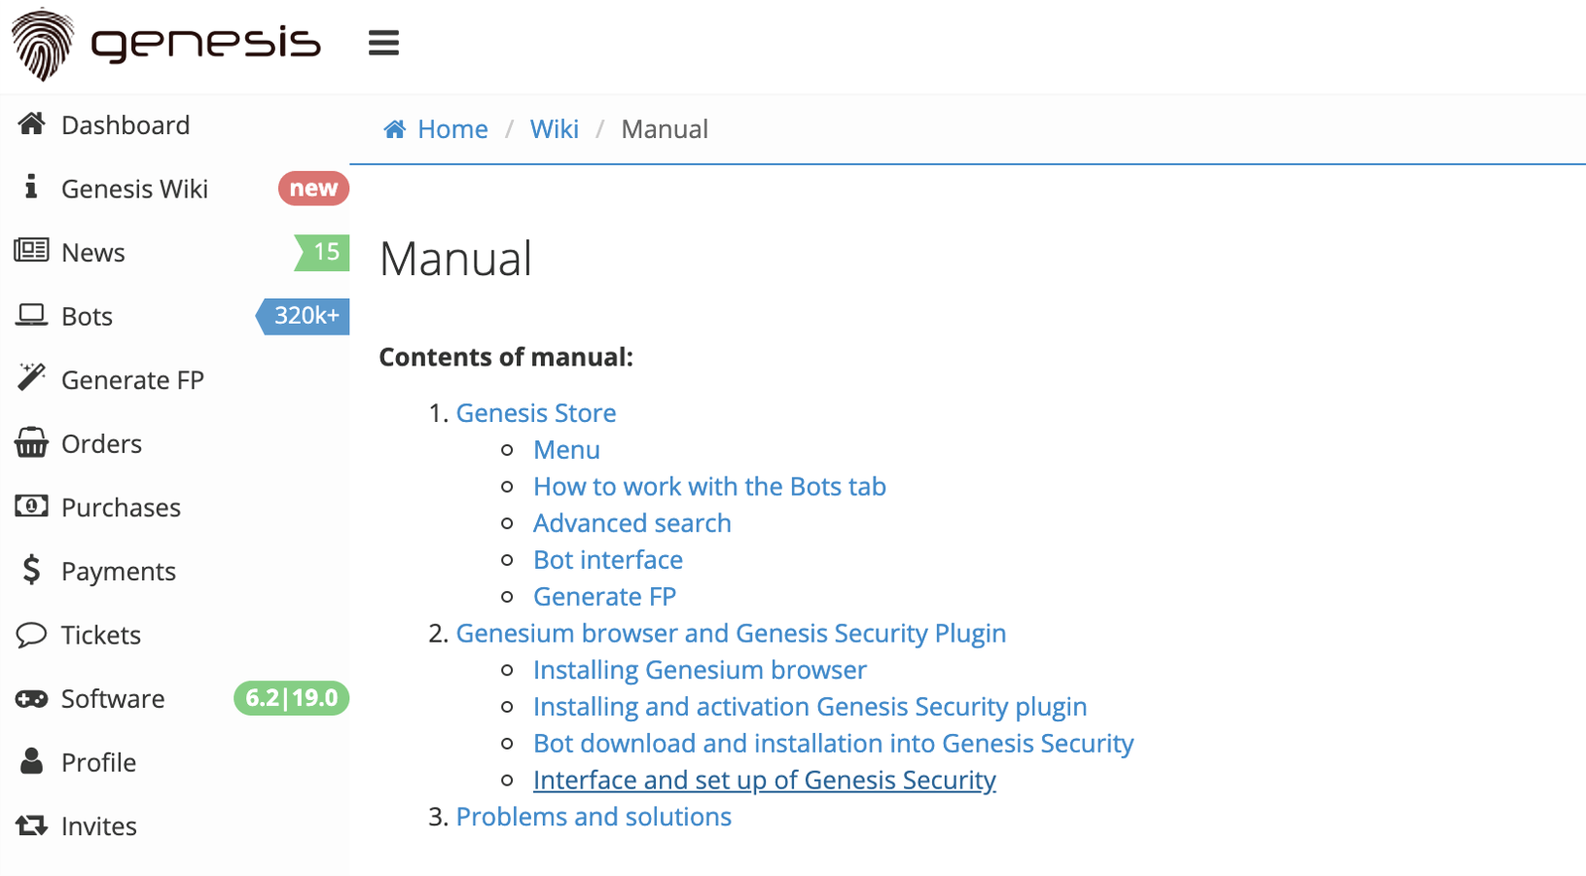The width and height of the screenshot is (1586, 876).
Task: Click the Wiki breadcrumb link
Action: [554, 129]
